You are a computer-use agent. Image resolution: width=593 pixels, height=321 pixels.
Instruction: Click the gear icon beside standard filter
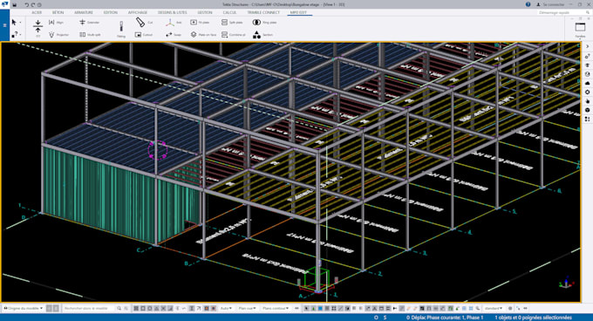click(x=510, y=309)
